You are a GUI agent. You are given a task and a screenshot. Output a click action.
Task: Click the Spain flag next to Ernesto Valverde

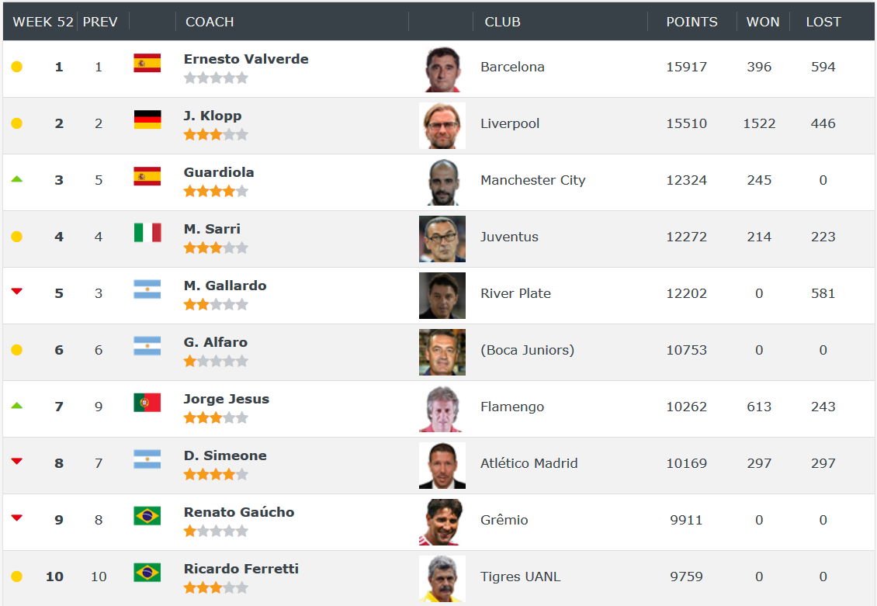[x=147, y=63]
